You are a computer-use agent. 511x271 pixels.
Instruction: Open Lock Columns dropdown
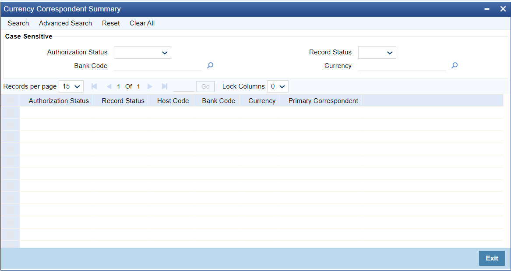[278, 86]
